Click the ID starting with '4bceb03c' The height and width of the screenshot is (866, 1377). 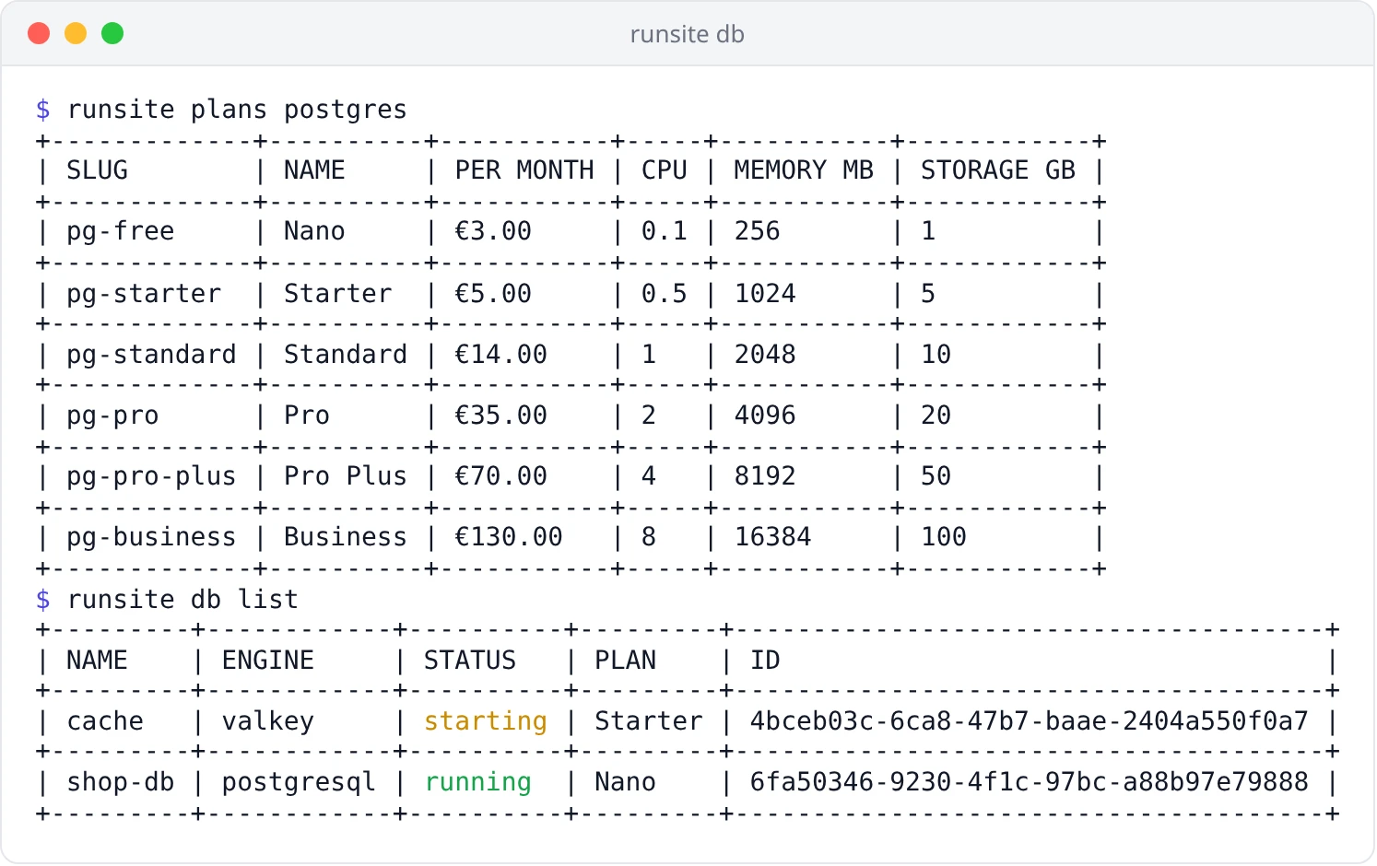click(x=1029, y=721)
